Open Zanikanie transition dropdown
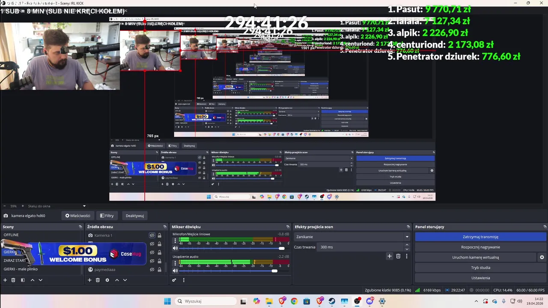Image resolution: width=548 pixels, height=308 pixels. (352, 237)
